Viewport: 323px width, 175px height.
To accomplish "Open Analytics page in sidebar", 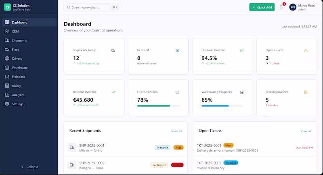I will tap(18, 95).
